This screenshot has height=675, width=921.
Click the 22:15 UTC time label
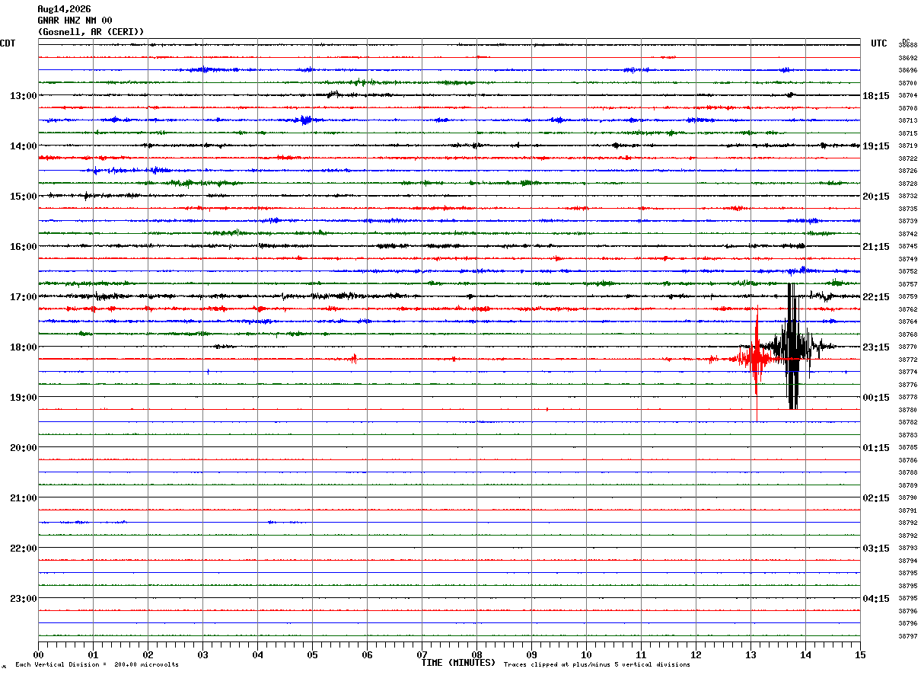click(876, 296)
